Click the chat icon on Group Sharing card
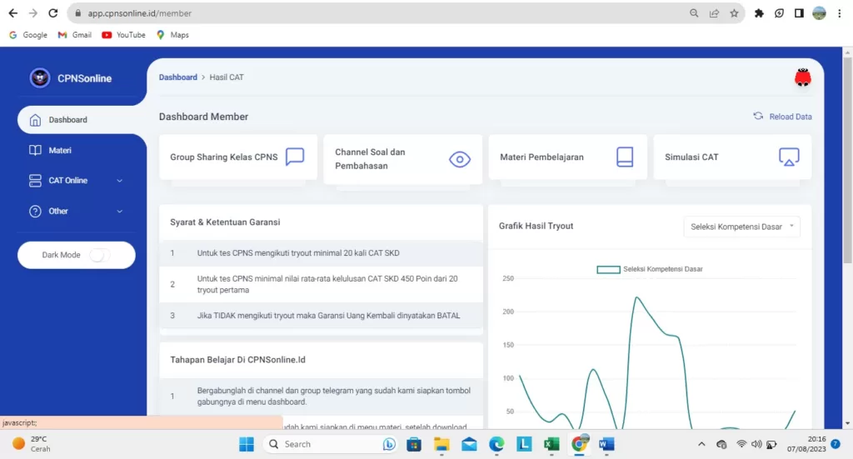This screenshot has width=853, height=459. 295,157
